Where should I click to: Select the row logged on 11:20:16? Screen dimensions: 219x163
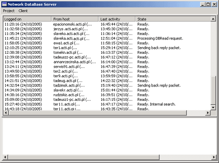[107, 24]
